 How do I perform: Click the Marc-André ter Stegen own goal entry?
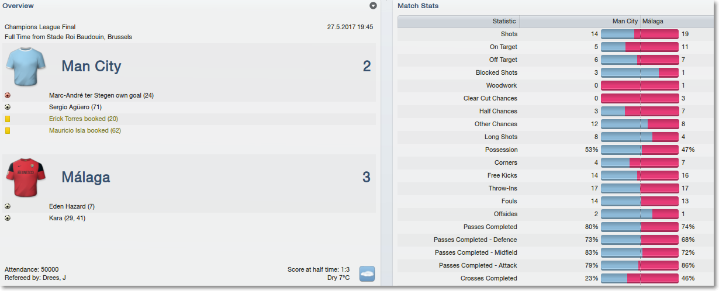coord(102,95)
